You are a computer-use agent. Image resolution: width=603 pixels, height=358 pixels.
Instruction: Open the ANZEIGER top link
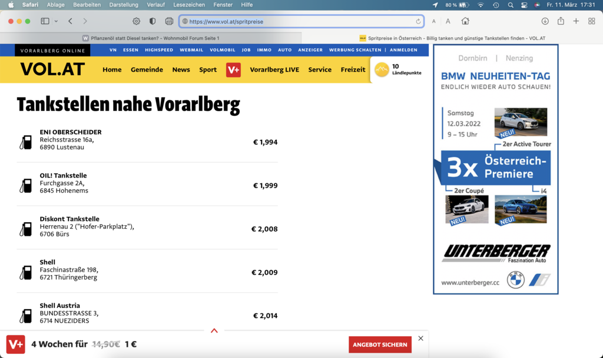310,50
